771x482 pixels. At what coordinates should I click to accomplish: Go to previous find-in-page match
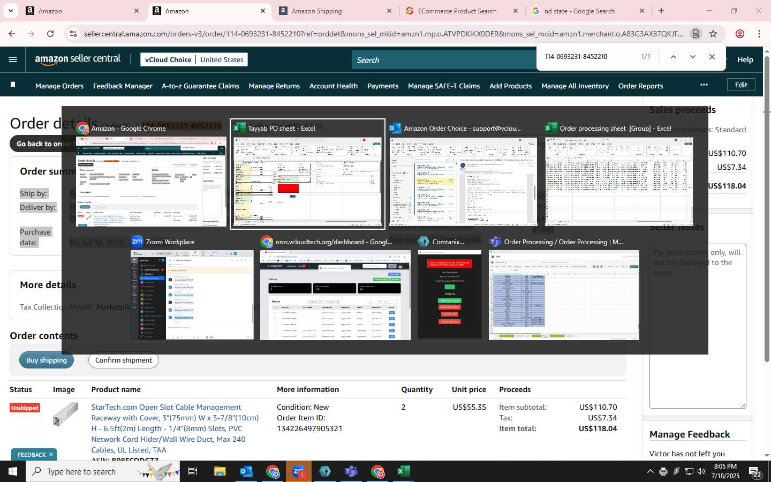[x=674, y=57]
